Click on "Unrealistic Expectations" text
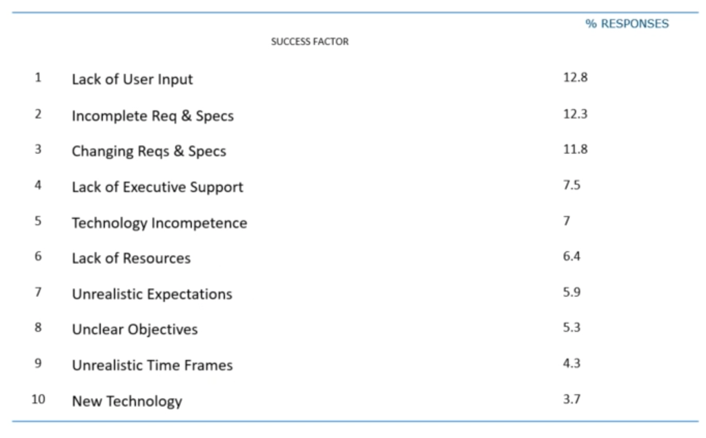The width and height of the screenshot is (706, 438). [153, 294]
